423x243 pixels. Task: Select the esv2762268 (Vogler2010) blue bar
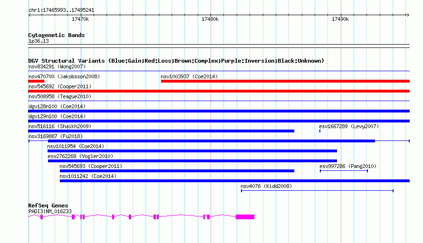click(x=192, y=161)
